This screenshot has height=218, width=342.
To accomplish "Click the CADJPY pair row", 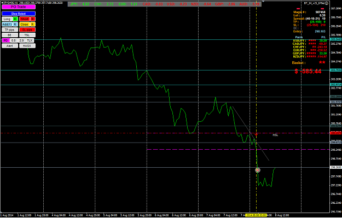I will tap(310, 44).
